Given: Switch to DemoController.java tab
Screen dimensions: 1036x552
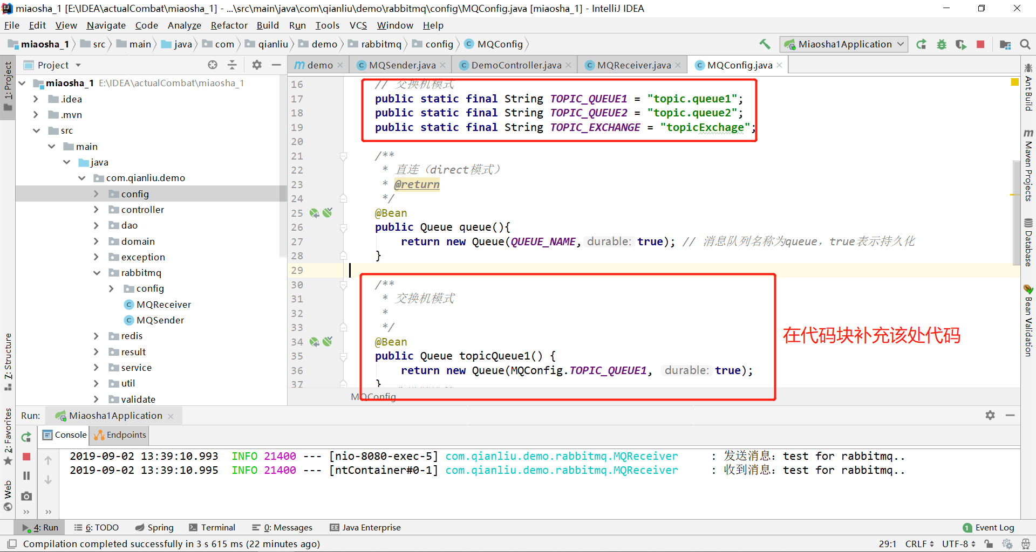Looking at the screenshot, I should click(x=516, y=65).
